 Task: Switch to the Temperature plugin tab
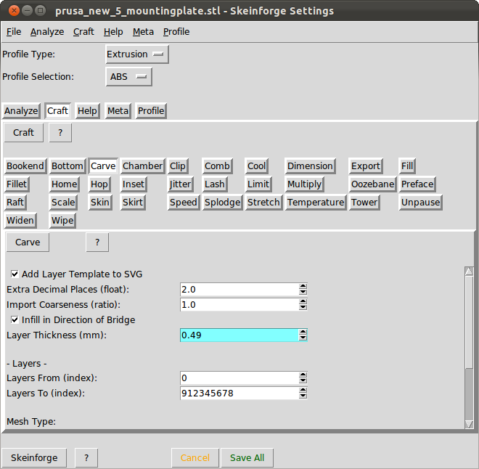315,203
